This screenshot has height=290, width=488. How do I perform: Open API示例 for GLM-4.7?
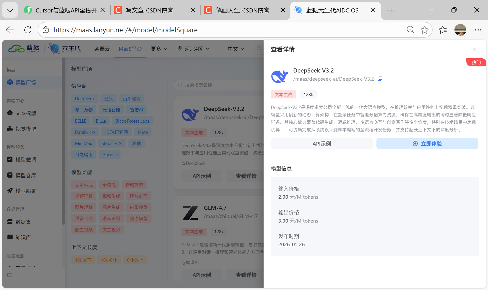tap(202, 275)
